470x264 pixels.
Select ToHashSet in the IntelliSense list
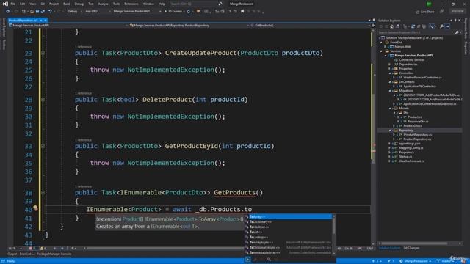click(x=288, y=227)
